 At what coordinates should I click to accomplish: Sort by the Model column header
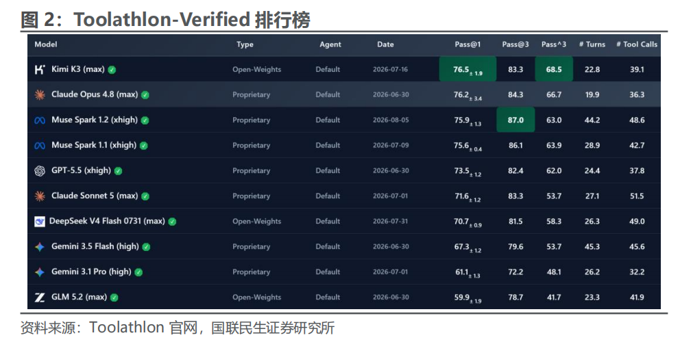coord(46,44)
